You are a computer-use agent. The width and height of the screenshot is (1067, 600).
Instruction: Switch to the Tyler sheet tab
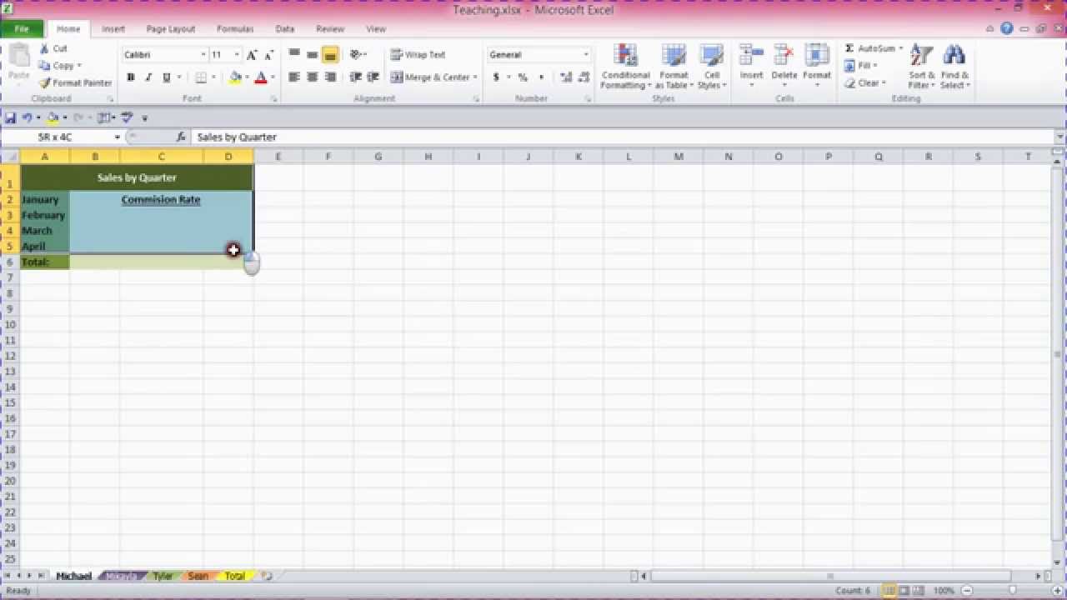click(163, 576)
